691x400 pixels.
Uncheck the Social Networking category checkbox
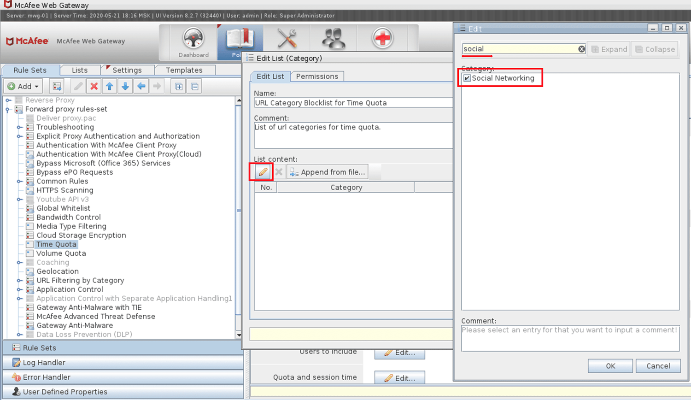click(x=467, y=78)
